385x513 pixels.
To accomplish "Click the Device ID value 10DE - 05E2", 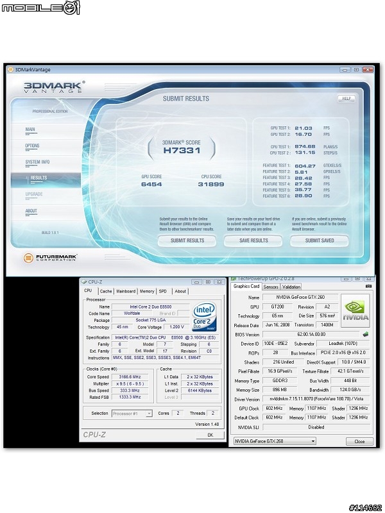I will (276, 344).
